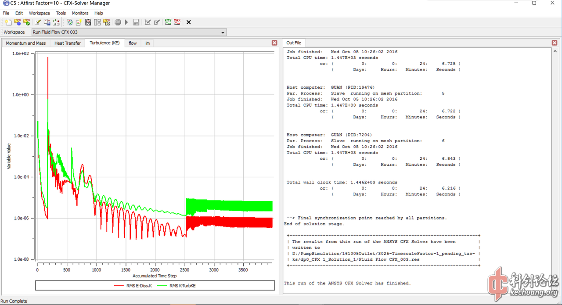
Task: Switch to the flow monitor tab
Action: click(x=133, y=43)
